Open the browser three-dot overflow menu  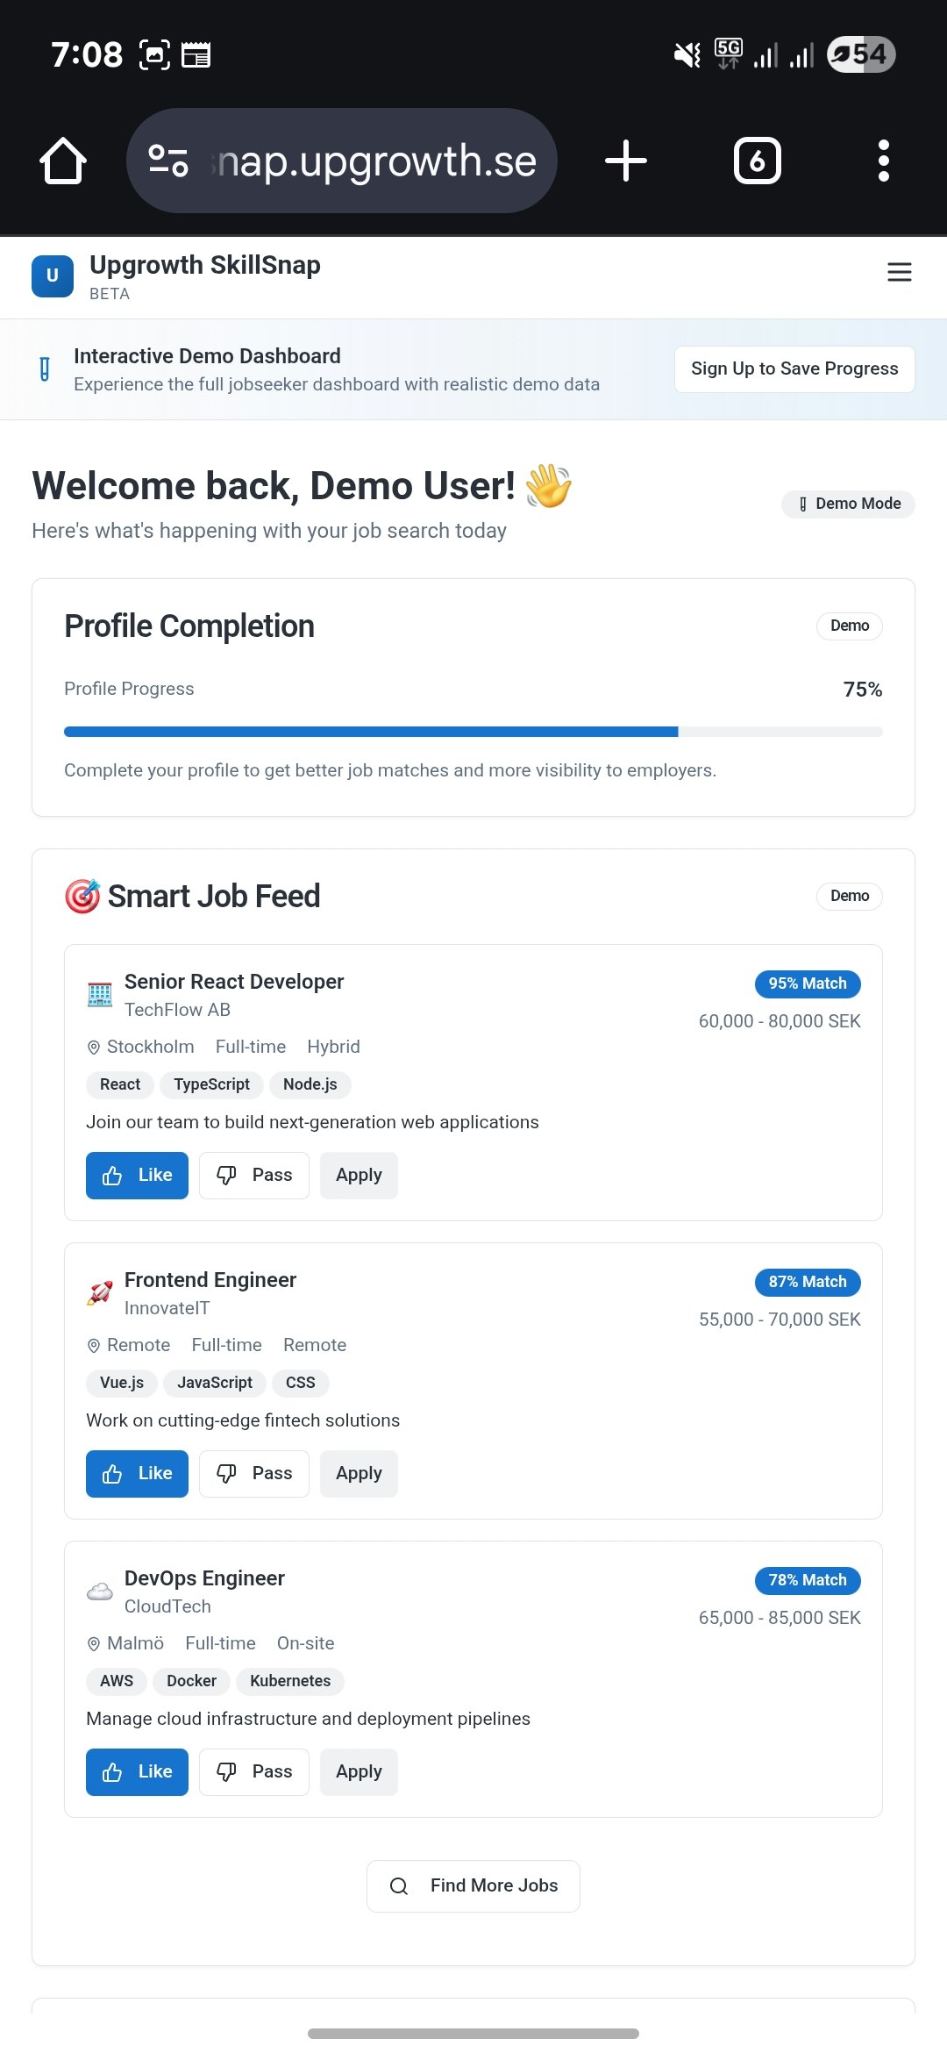pyautogui.click(x=884, y=161)
